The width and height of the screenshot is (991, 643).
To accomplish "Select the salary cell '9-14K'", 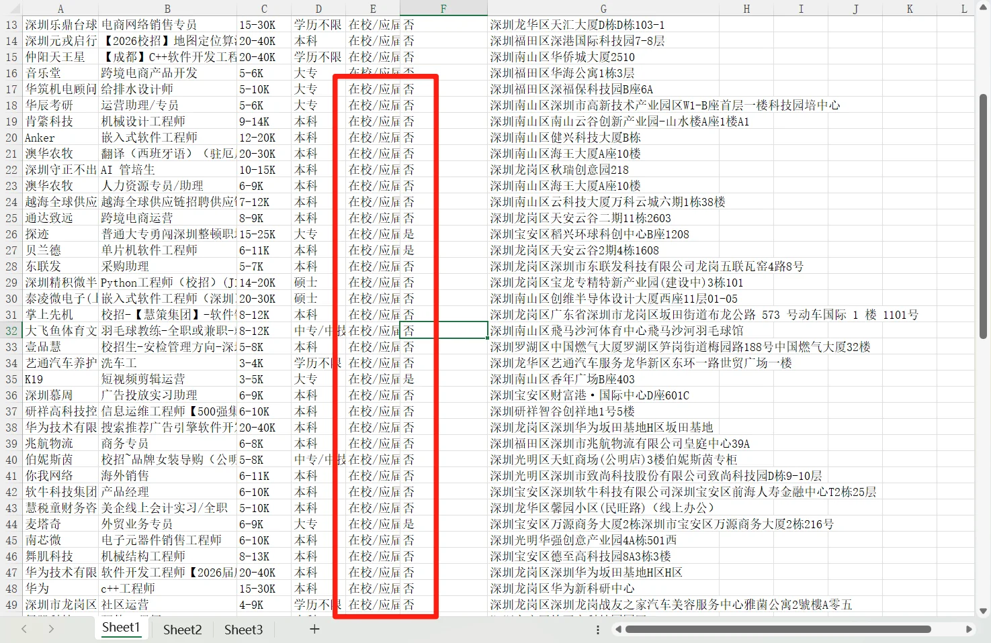I will [x=264, y=121].
